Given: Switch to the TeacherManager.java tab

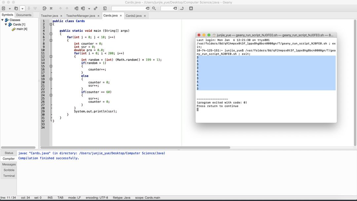Looking at the screenshot, I should point(81,16).
